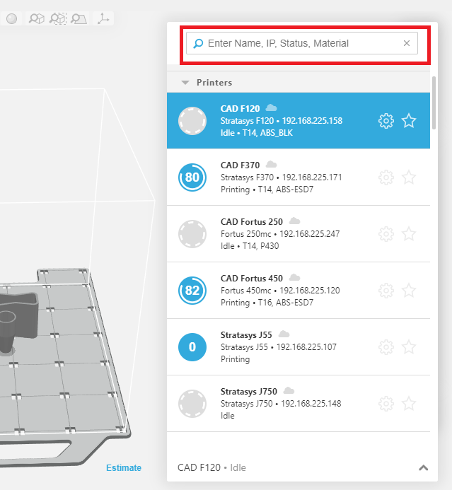This screenshot has width=452, height=490.
Task: Click the coordinate axes icon
Action: (x=103, y=18)
